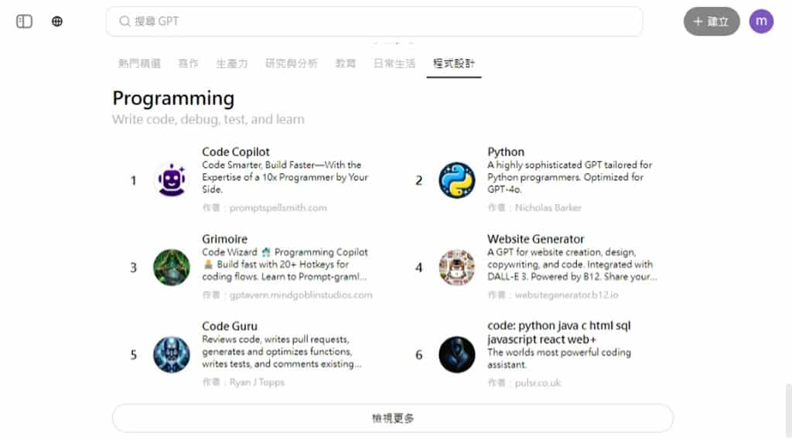Open the purple 'm' profile avatar
The width and height of the screenshot is (792, 440).
(x=761, y=21)
